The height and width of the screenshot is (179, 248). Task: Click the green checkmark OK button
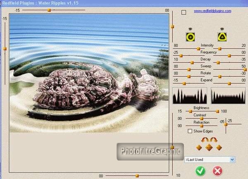[x=200, y=170]
